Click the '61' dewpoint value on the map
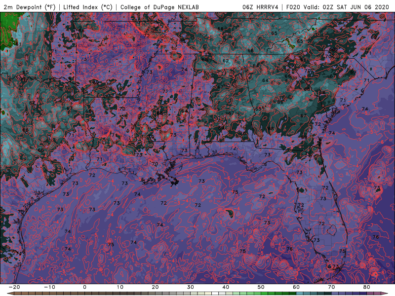 tap(18, 44)
